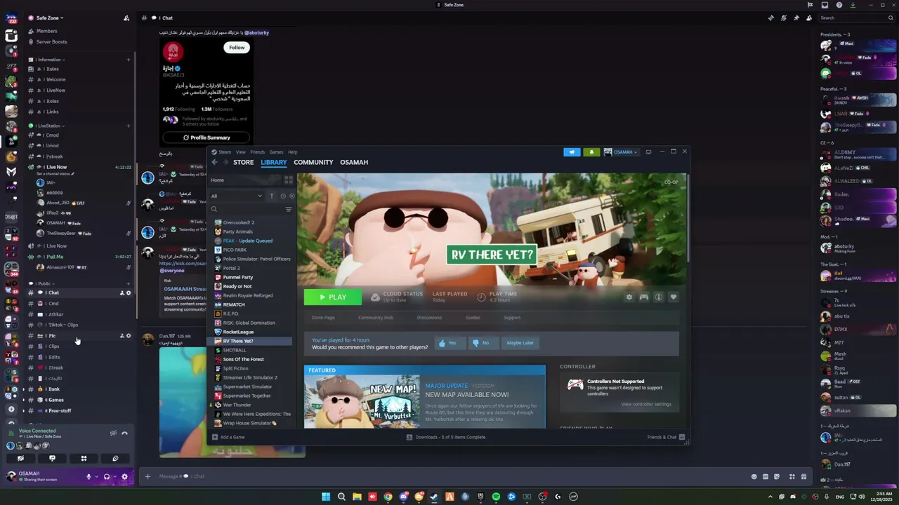The image size is (899, 505).
Task: Open Steam announcements megaphone icon
Action: click(x=572, y=151)
